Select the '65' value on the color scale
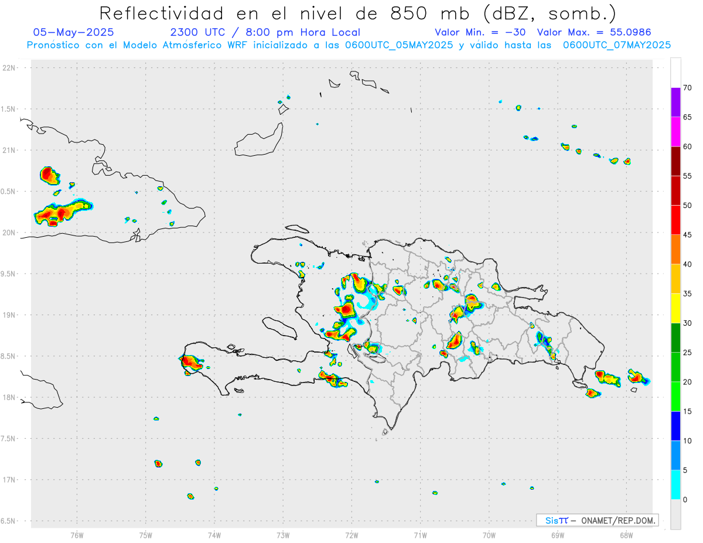This screenshot has width=703, height=543. tap(688, 117)
